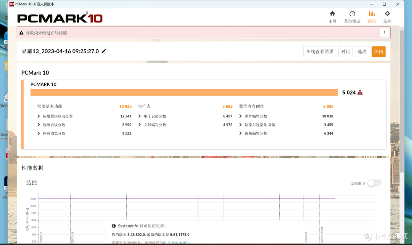Open the 基准测试 benchmark gauge icon
412x245 pixels.
click(352, 13)
